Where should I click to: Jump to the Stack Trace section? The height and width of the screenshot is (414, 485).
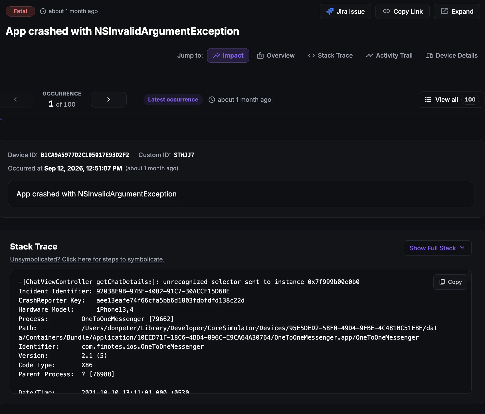point(330,55)
